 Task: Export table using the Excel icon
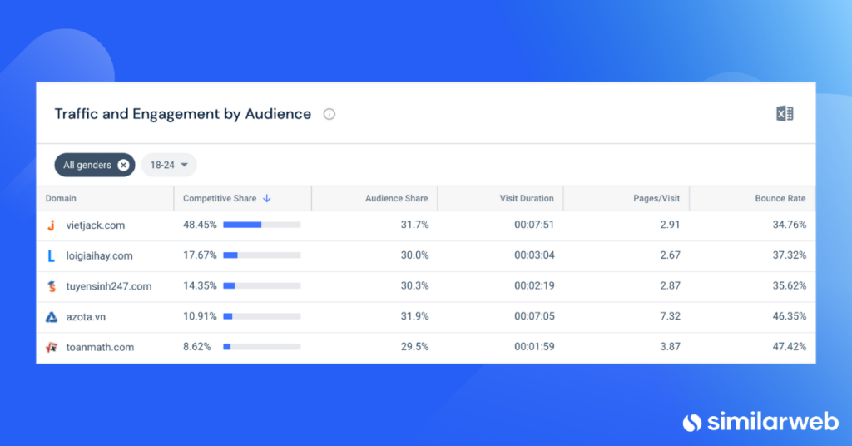(785, 113)
